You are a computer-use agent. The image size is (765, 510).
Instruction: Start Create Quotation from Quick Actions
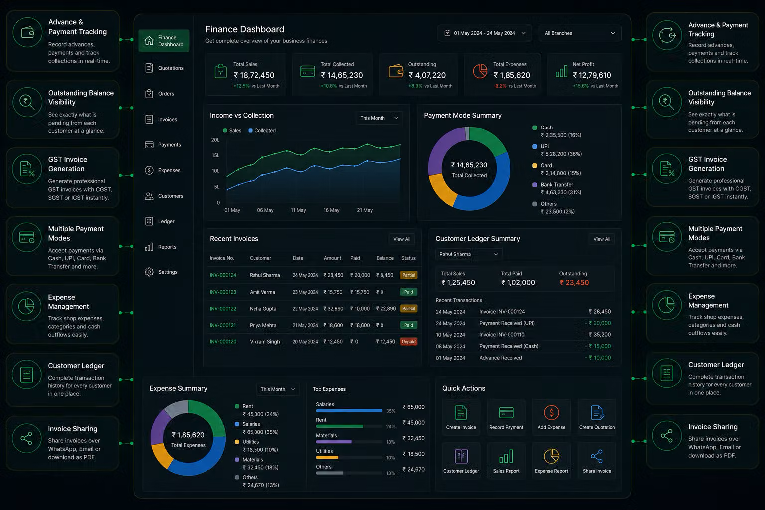597,417
